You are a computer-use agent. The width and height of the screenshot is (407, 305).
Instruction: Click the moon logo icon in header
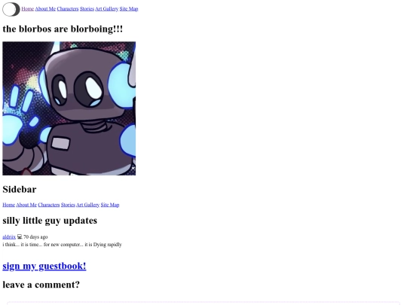point(11,9)
